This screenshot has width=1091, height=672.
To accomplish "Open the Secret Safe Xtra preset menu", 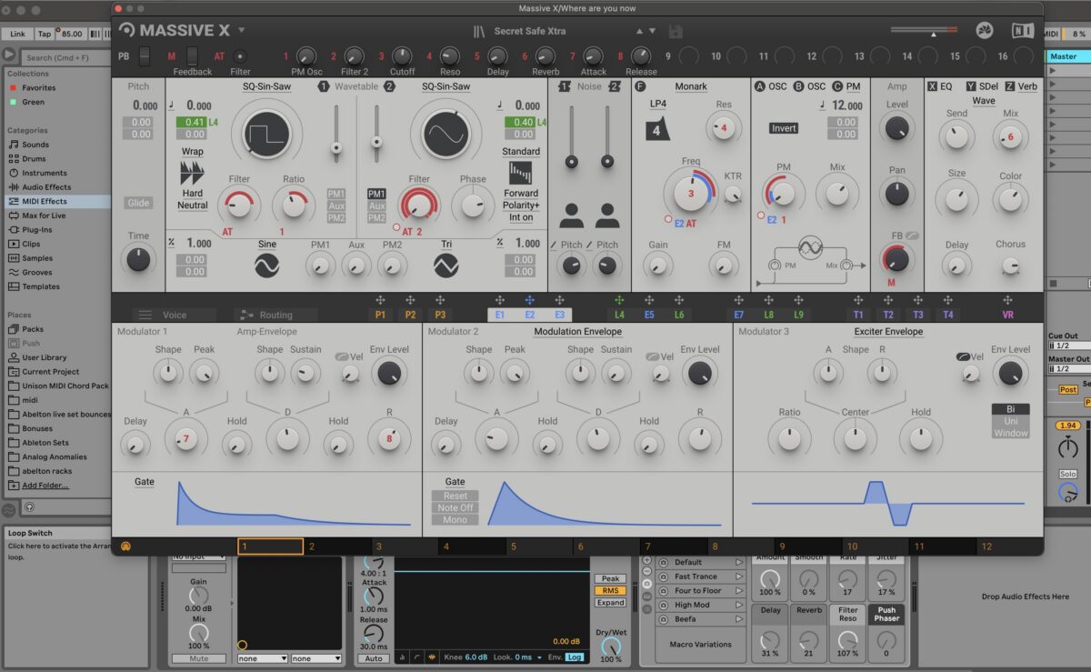I will (530, 31).
